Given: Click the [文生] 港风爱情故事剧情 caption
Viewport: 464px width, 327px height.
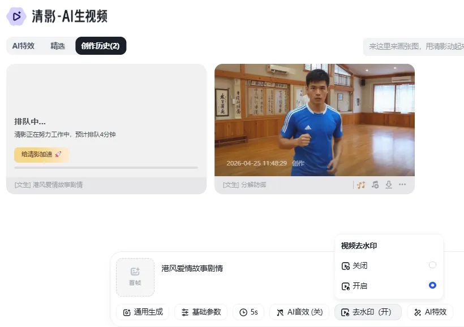Looking at the screenshot, I should coord(49,185).
